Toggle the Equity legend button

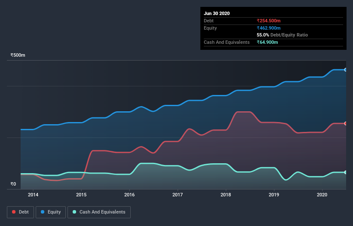tap(51, 212)
